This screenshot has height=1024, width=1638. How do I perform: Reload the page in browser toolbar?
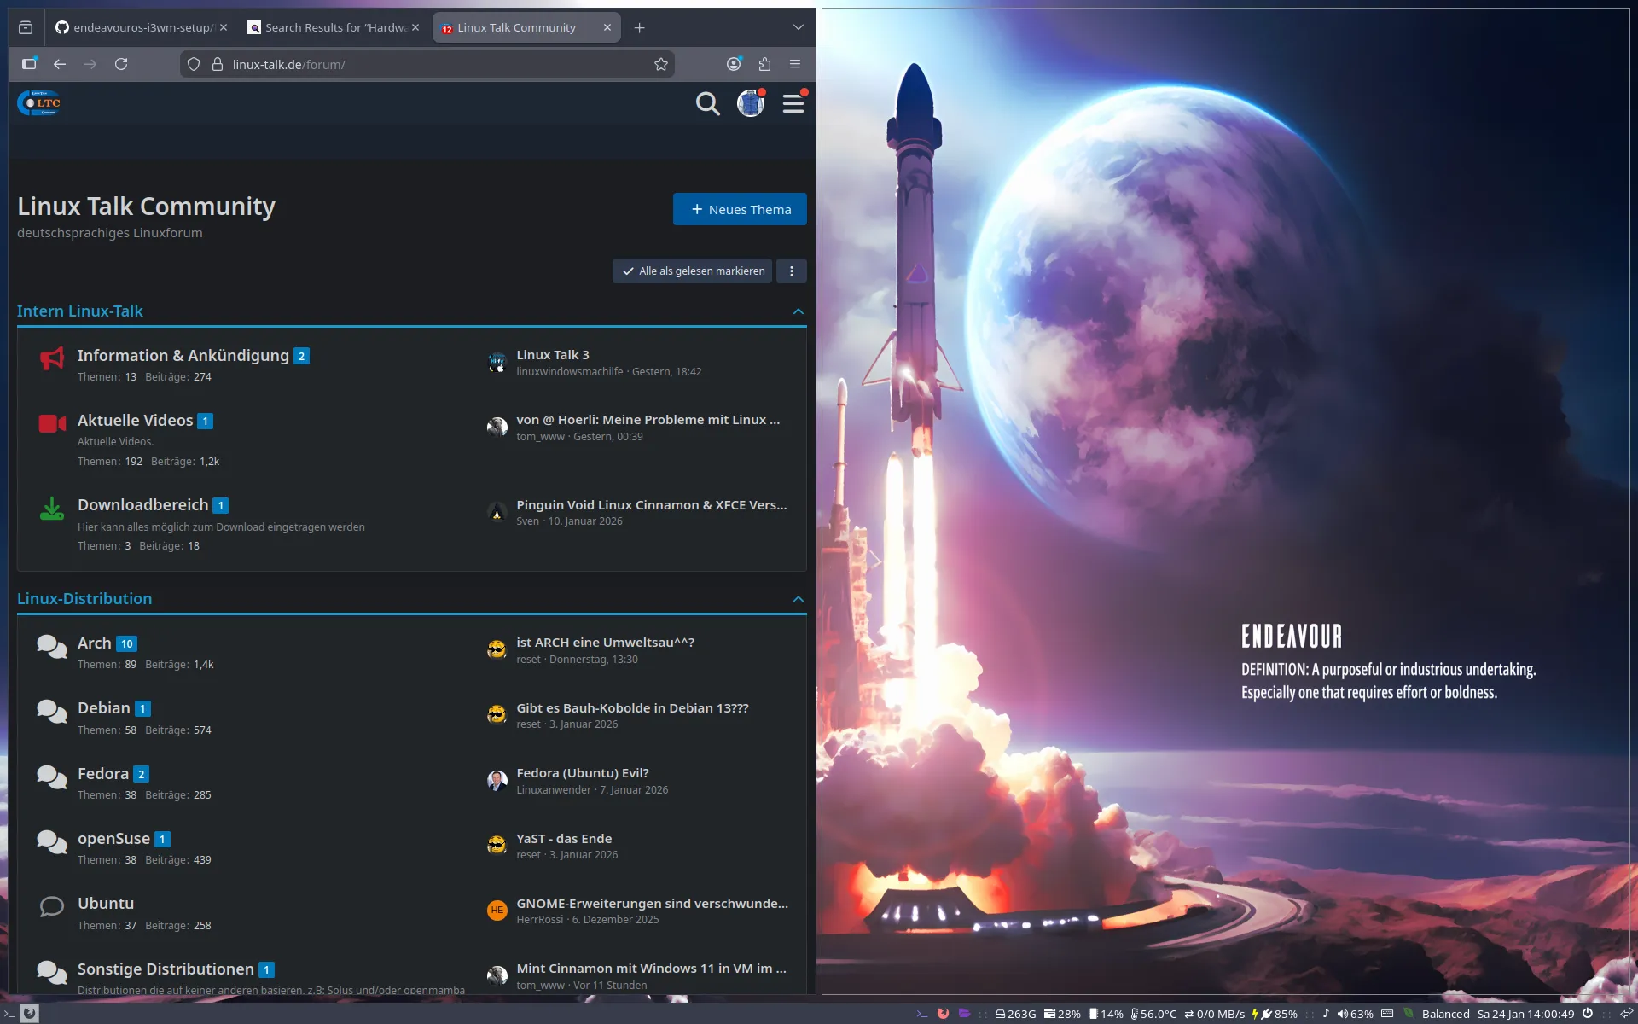click(121, 65)
